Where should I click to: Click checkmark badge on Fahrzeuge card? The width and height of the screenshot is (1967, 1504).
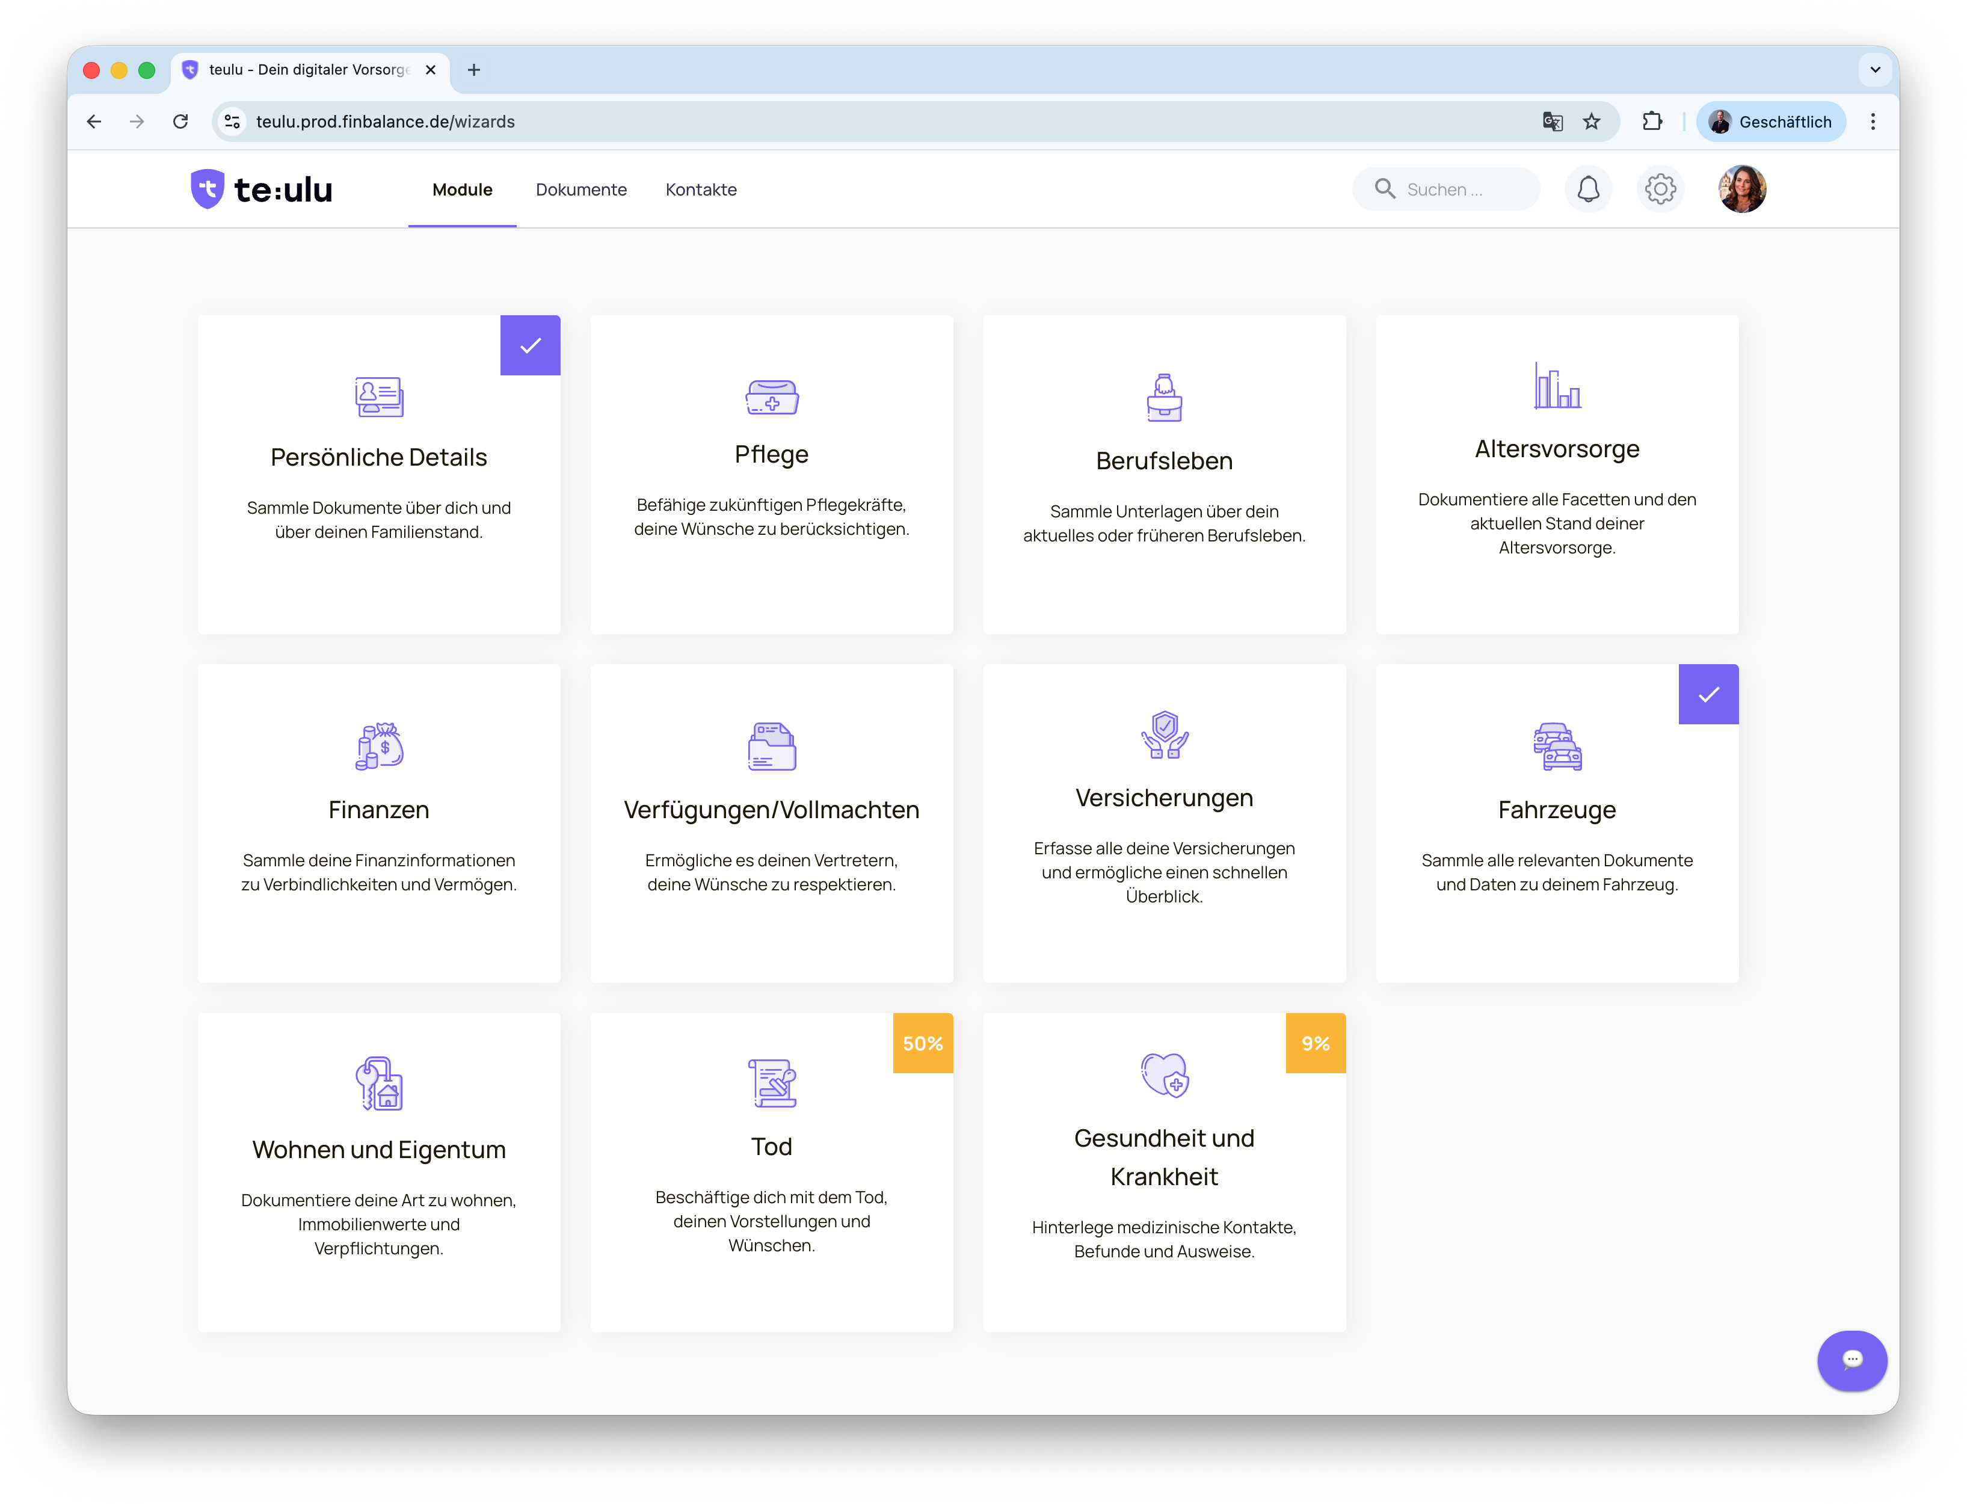(1708, 695)
